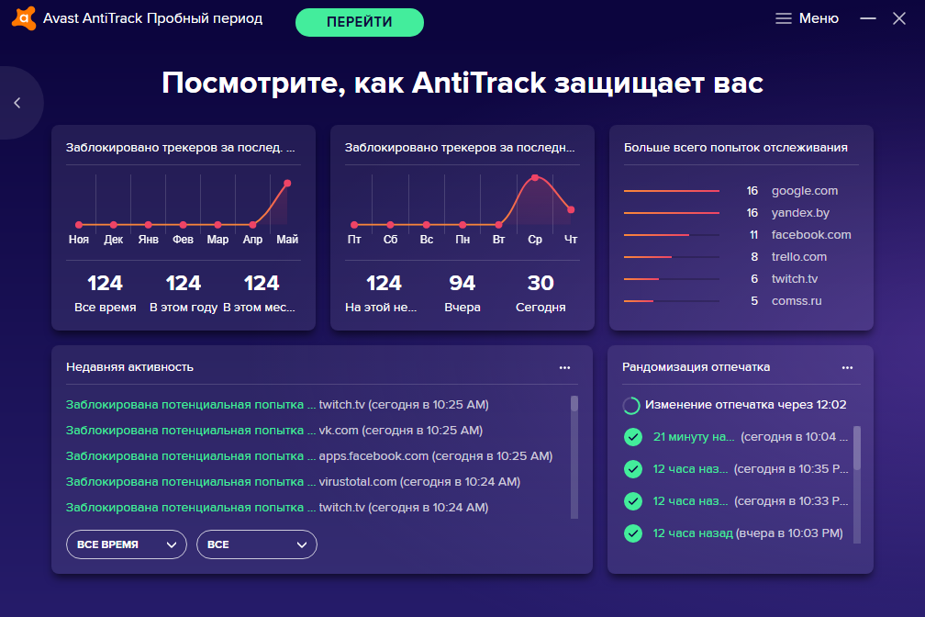Click the fingerprint change countdown spinner icon

click(x=631, y=405)
